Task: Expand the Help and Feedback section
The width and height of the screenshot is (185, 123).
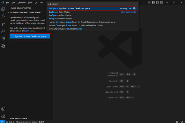Action: 9,118
